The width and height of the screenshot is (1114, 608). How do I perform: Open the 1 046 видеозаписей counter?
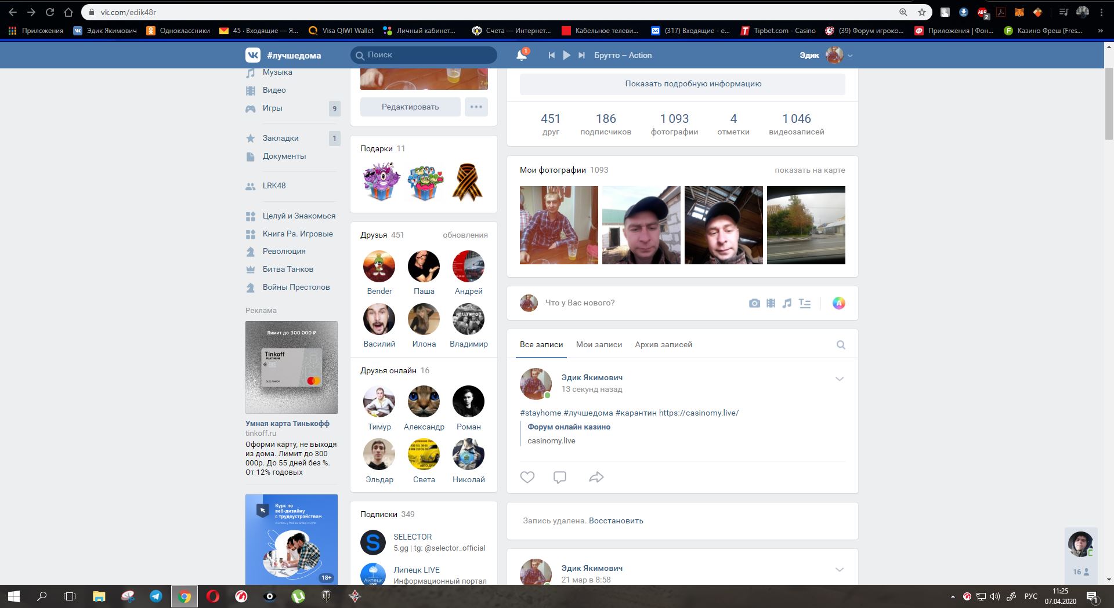pos(797,124)
